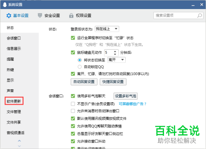Screen dimensions: 206x149
Task: Toggle 鼠标键盘无动作 checkbox
Action: pos(73,53)
